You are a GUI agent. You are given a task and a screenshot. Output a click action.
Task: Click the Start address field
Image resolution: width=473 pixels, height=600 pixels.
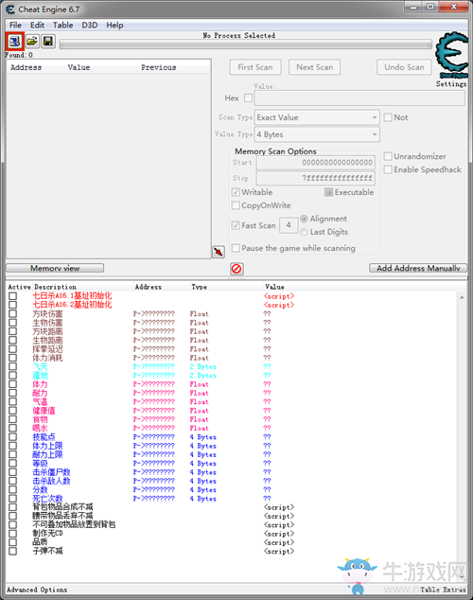point(315,163)
